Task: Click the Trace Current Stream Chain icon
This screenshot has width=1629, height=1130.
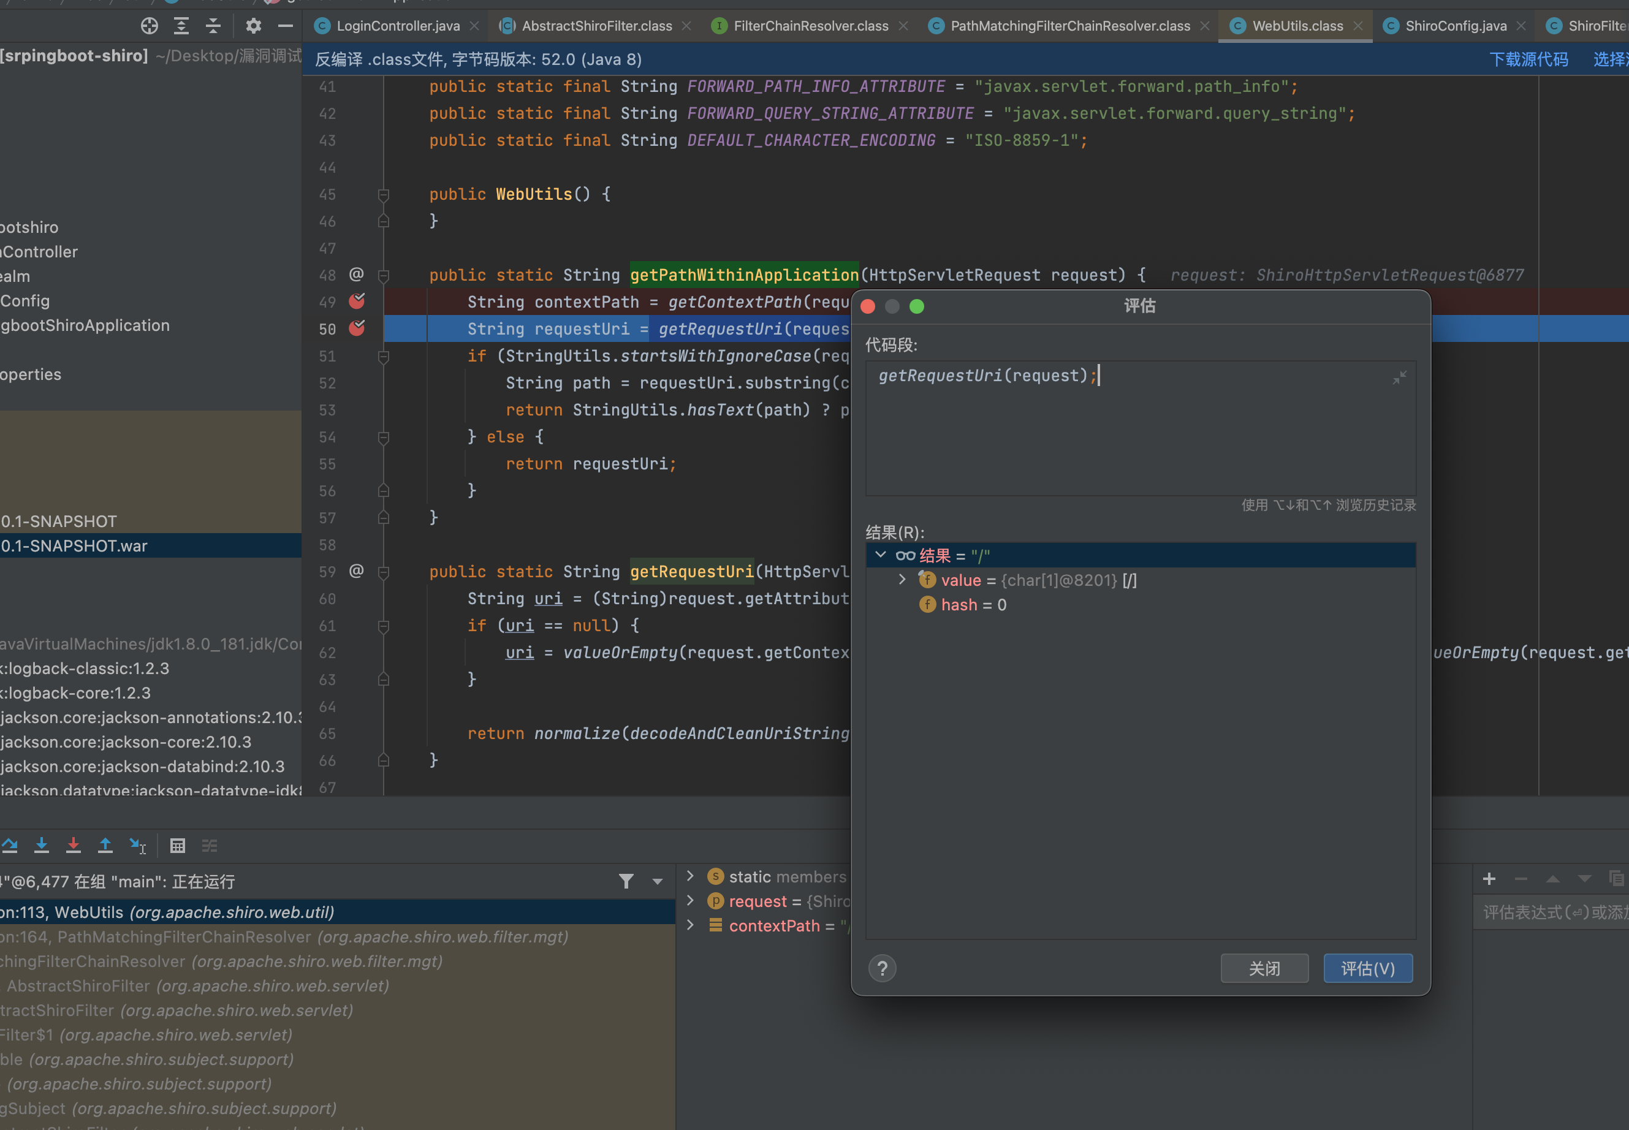Action: pyautogui.click(x=210, y=846)
